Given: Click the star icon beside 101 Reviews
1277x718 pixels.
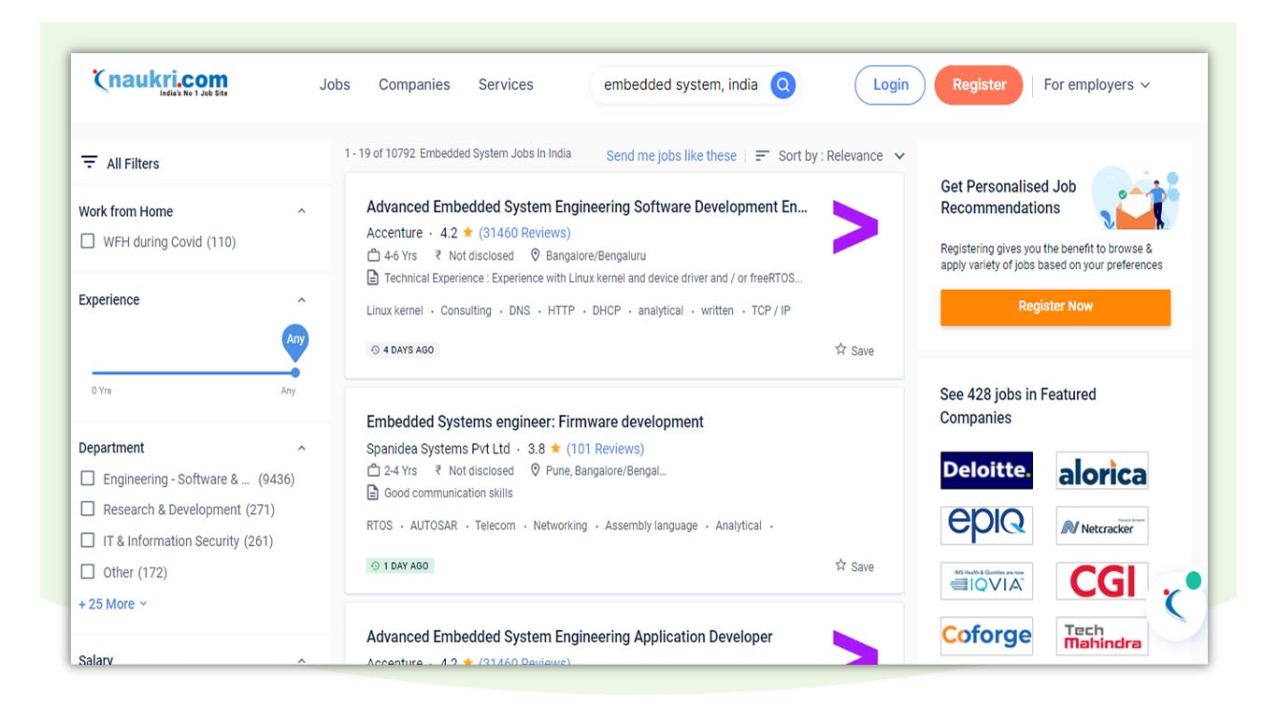Looking at the screenshot, I should point(555,449).
